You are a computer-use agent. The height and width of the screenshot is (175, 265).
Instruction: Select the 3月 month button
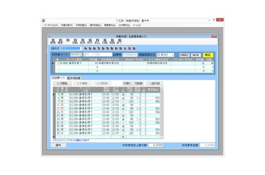tap(134, 48)
